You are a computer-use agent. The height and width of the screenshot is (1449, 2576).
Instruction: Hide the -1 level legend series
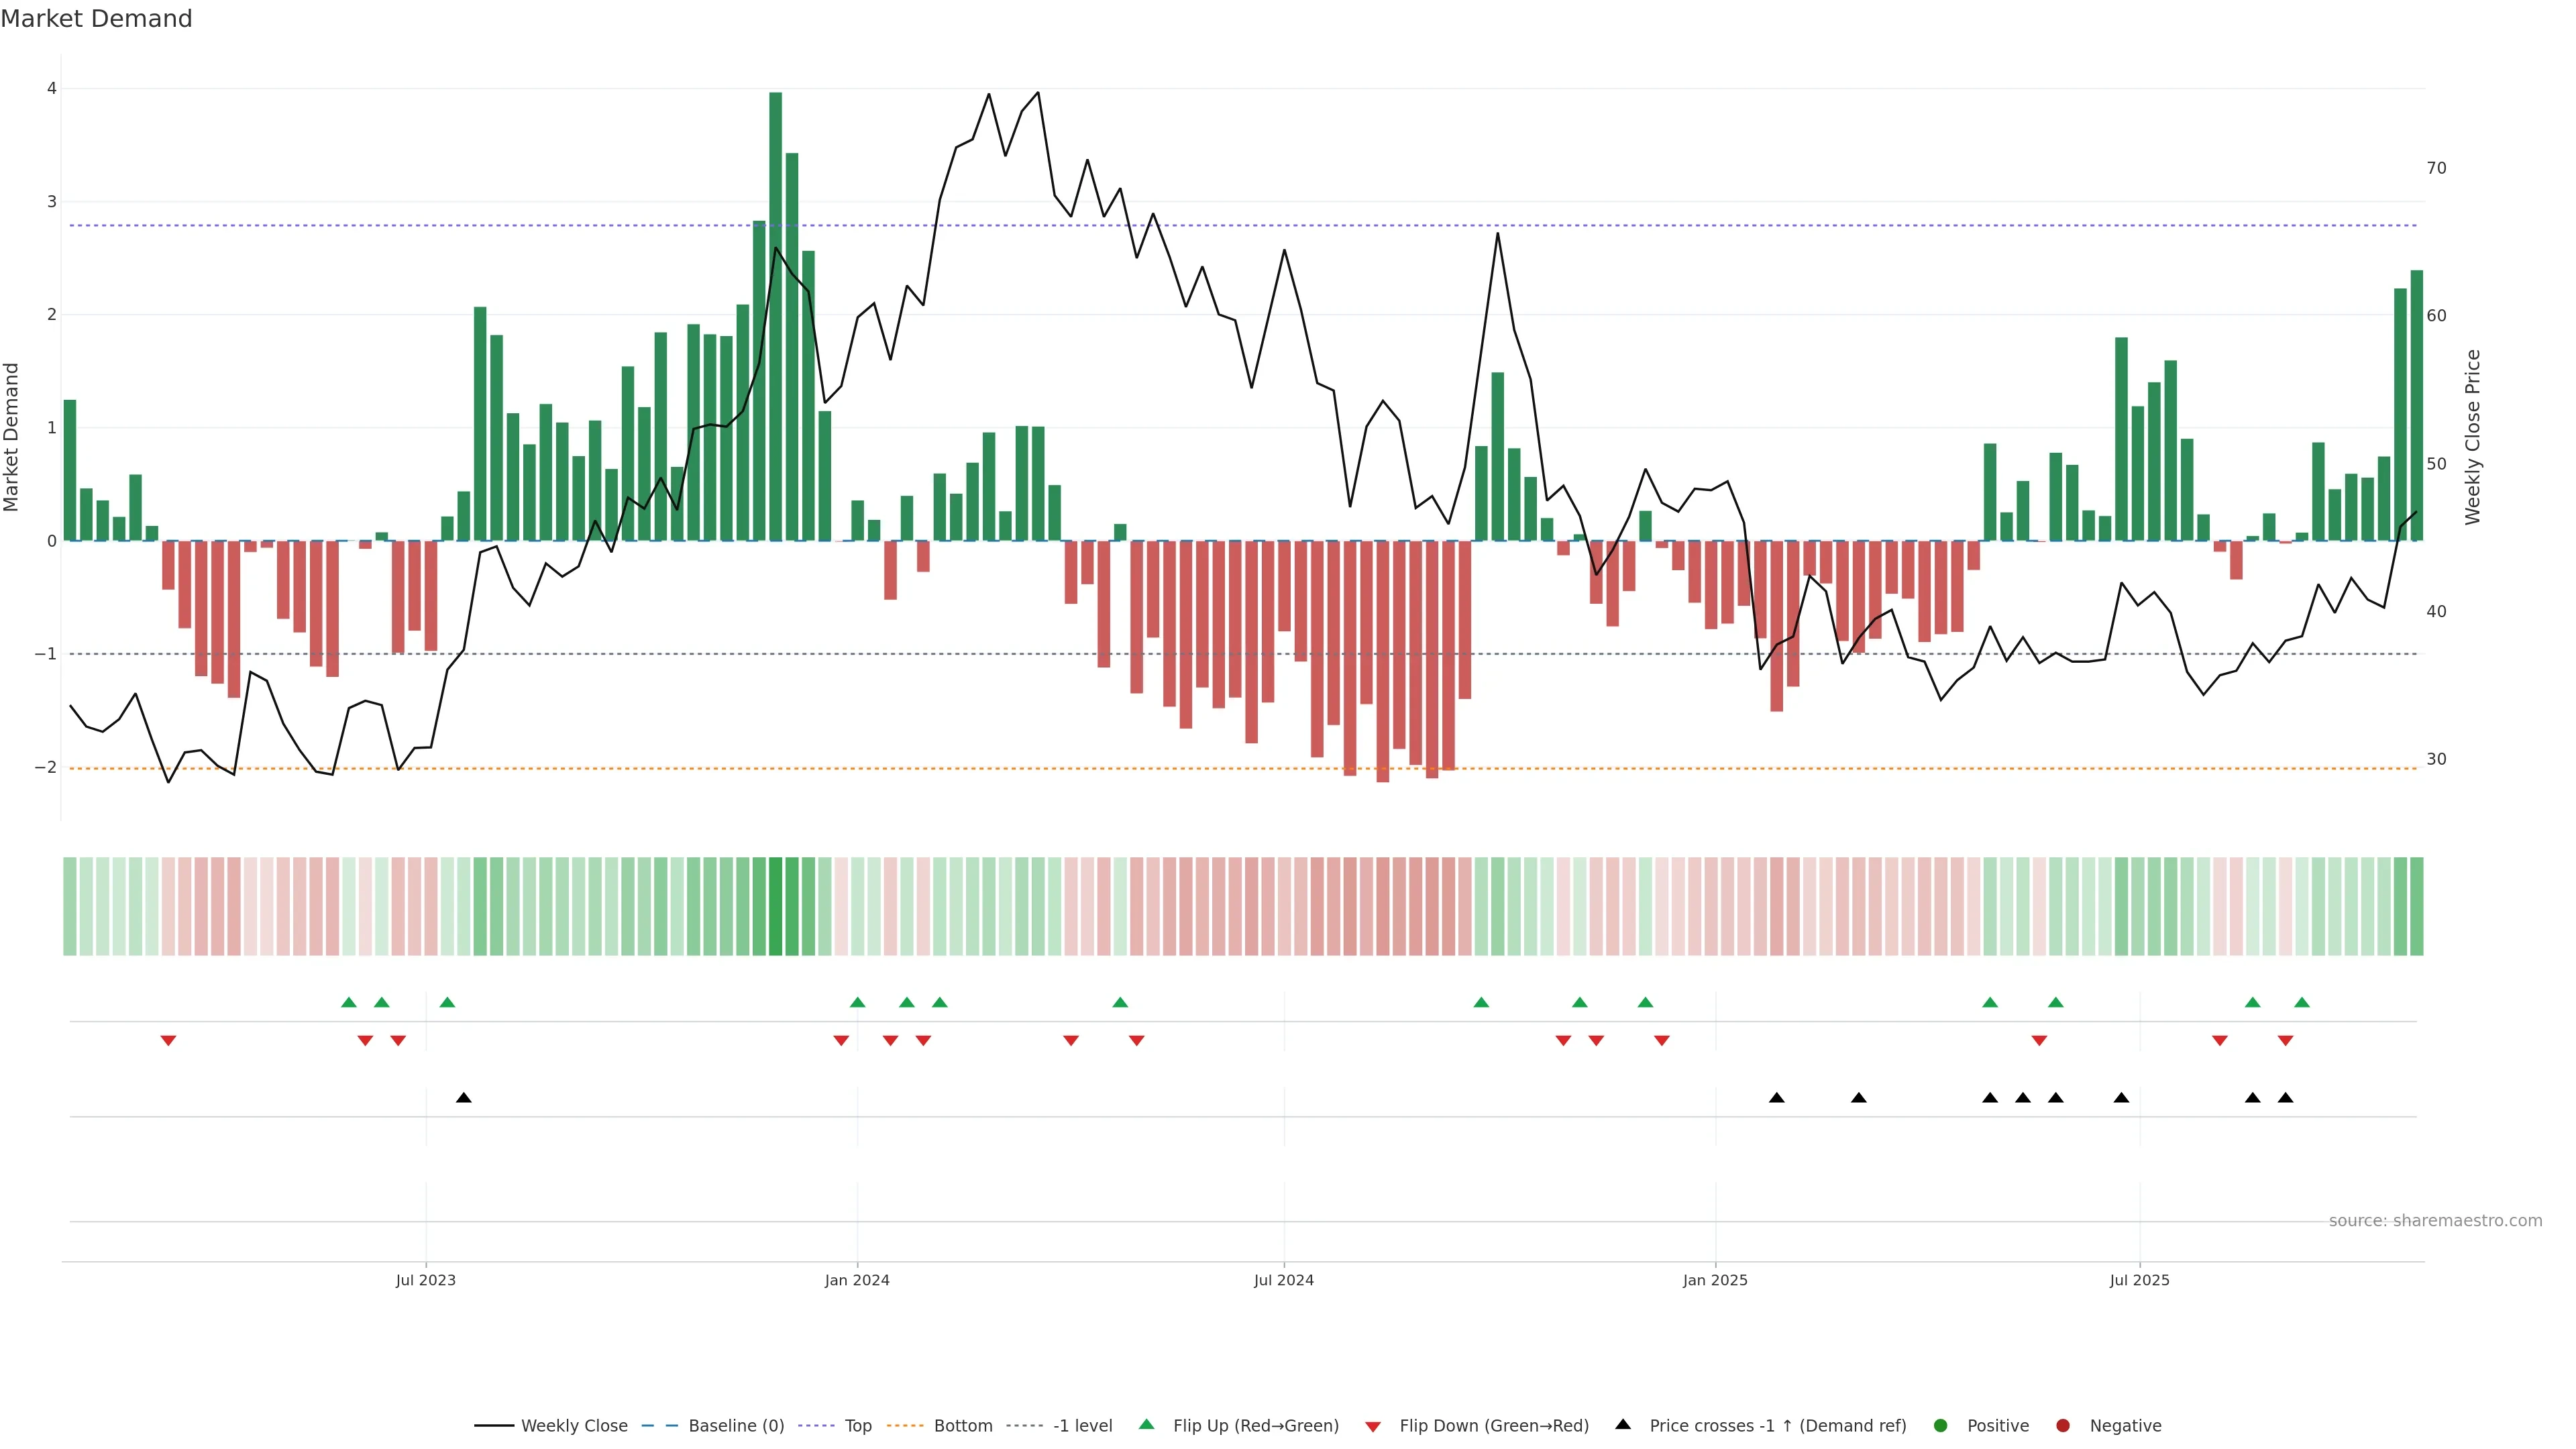coord(1082,1425)
